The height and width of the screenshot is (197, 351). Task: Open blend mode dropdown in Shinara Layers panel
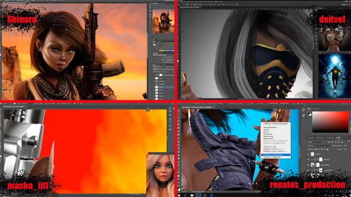coord(161,69)
